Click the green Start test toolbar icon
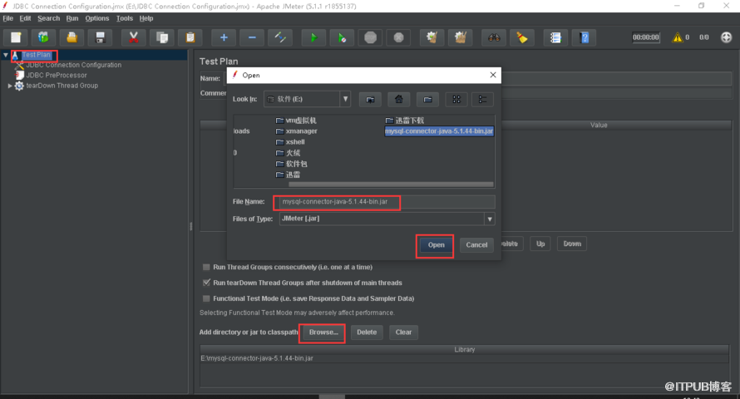The image size is (740, 399). pyautogui.click(x=313, y=37)
